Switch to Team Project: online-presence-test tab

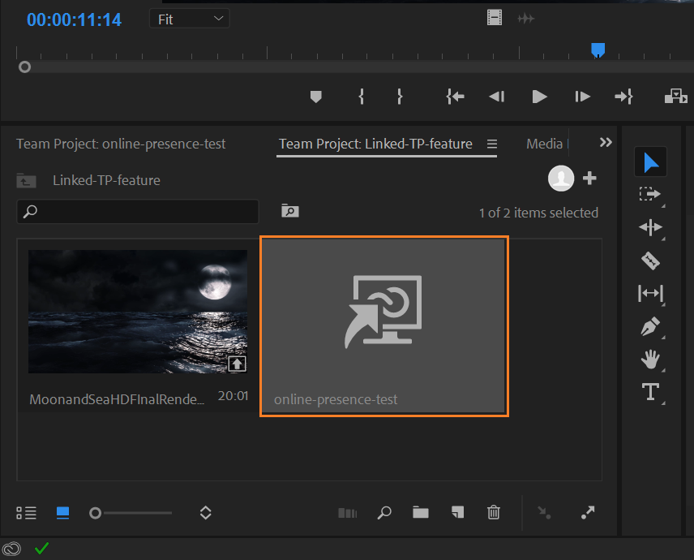coord(121,144)
